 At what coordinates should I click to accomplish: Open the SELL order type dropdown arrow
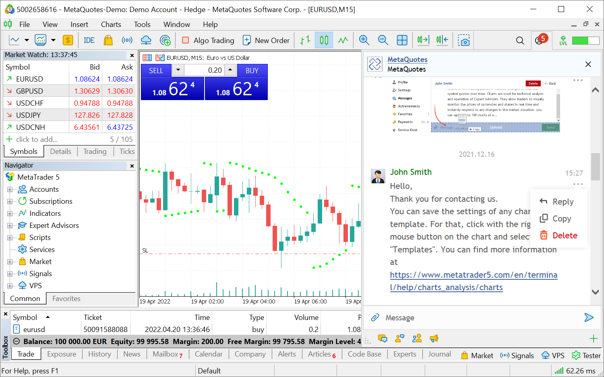click(178, 70)
